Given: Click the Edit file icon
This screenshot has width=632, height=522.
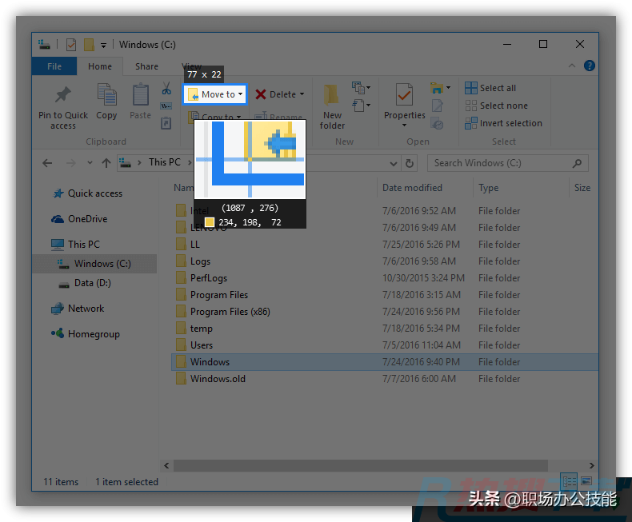Looking at the screenshot, I should point(438,106).
